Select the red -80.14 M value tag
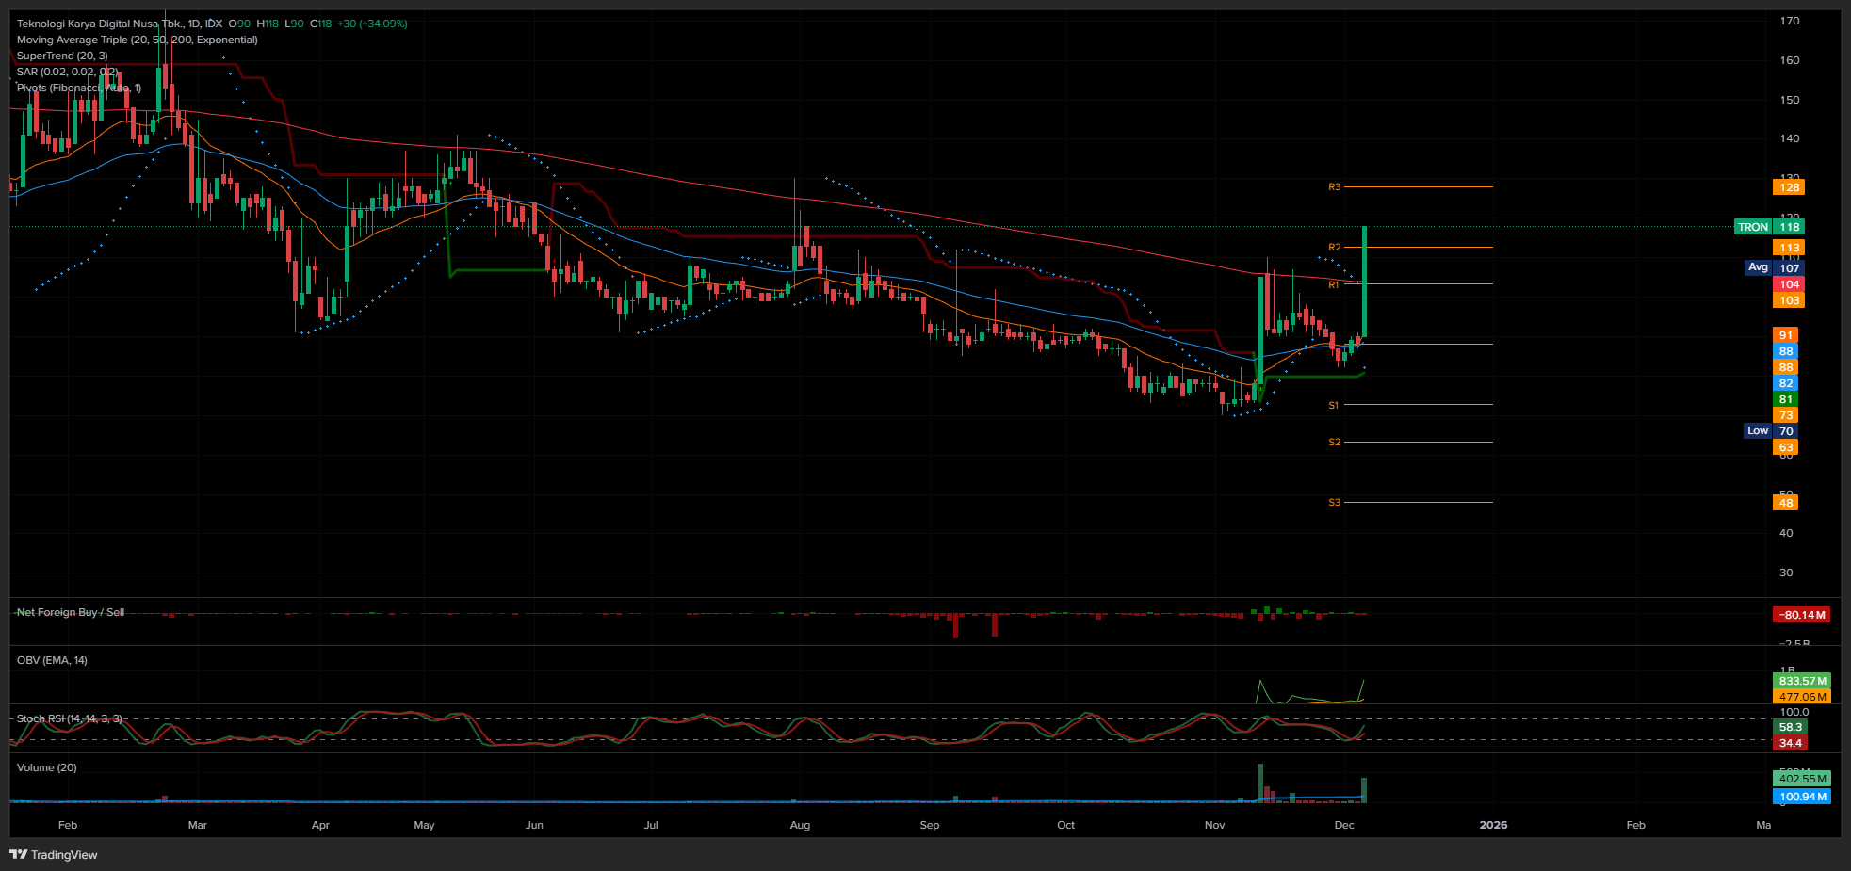1851x871 pixels. [x=1800, y=615]
